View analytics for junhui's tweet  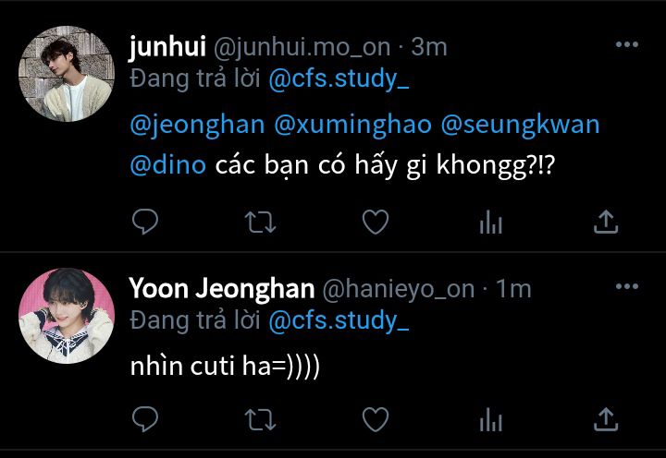[490, 223]
